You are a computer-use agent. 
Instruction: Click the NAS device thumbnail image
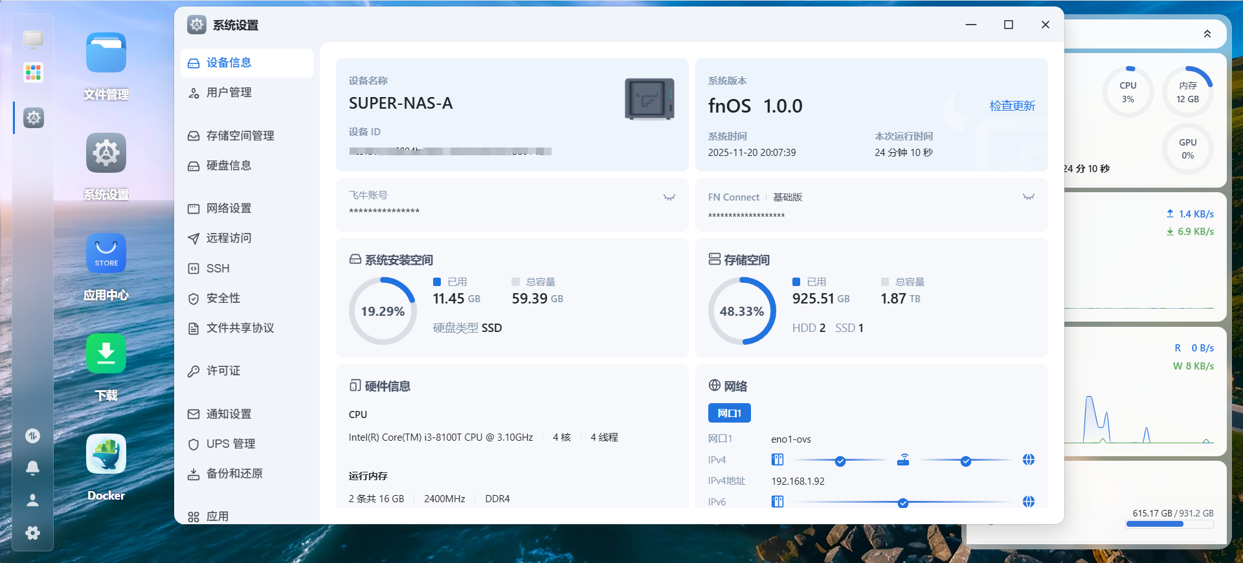click(649, 99)
